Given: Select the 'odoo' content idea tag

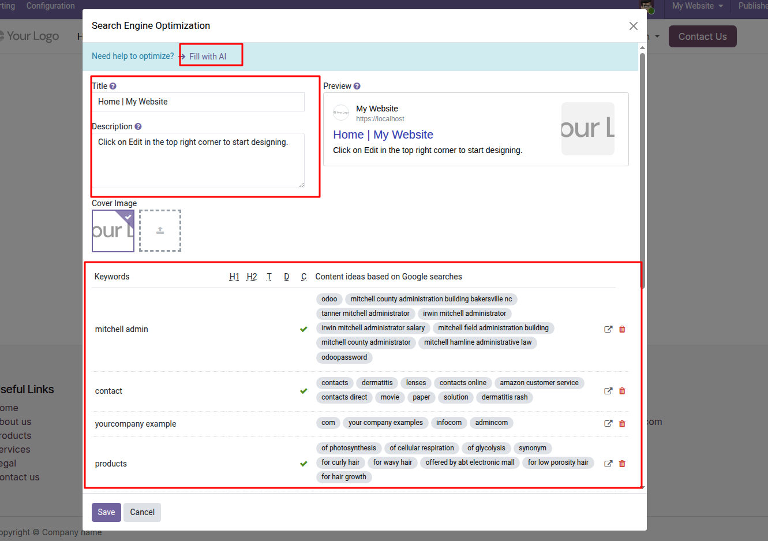Looking at the screenshot, I should point(329,299).
